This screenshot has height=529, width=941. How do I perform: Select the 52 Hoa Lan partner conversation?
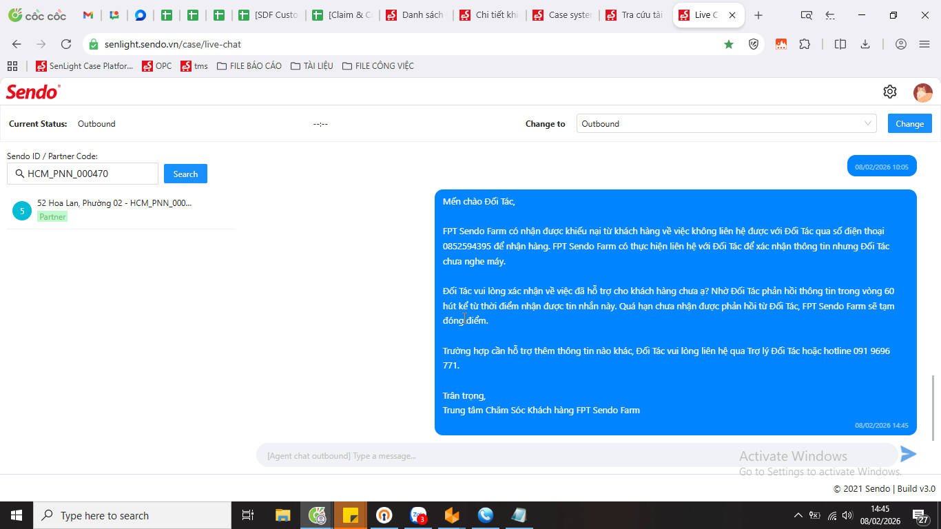(121, 209)
